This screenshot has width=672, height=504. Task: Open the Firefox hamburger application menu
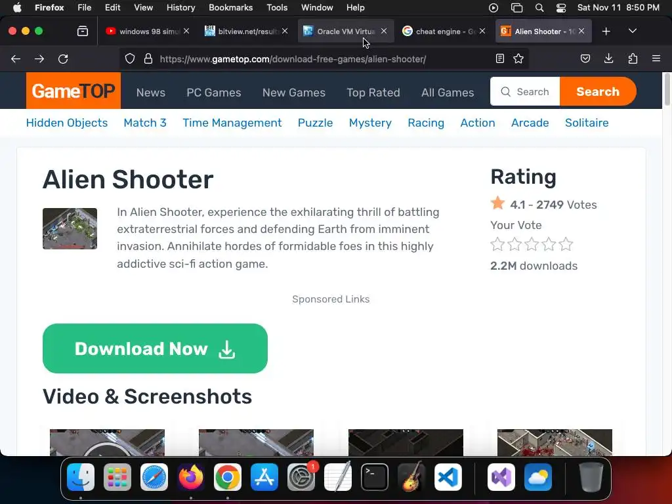pyautogui.click(x=656, y=58)
